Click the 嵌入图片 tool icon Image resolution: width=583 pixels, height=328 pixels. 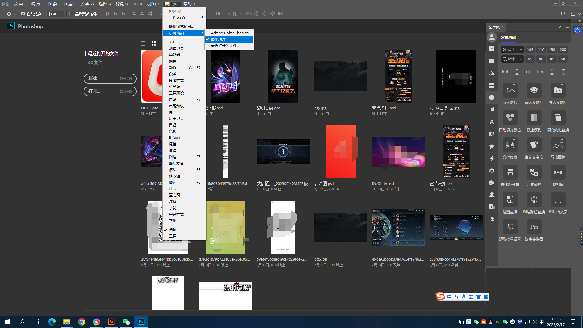click(510, 91)
